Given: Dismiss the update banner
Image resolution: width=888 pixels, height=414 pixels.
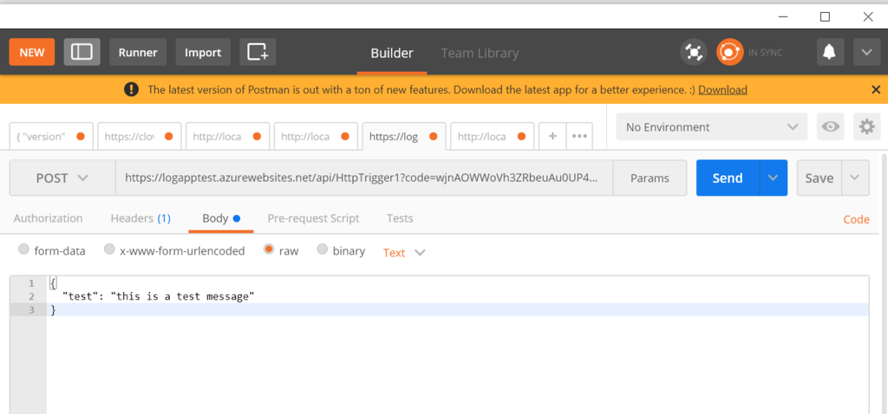Looking at the screenshot, I should (x=876, y=89).
